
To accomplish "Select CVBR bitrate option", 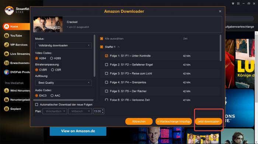I will [x=36, y=70].
